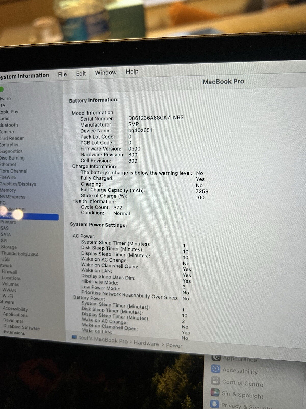Select USB in the sidebar
The height and width of the screenshot is (409, 306).
(x=6, y=259)
